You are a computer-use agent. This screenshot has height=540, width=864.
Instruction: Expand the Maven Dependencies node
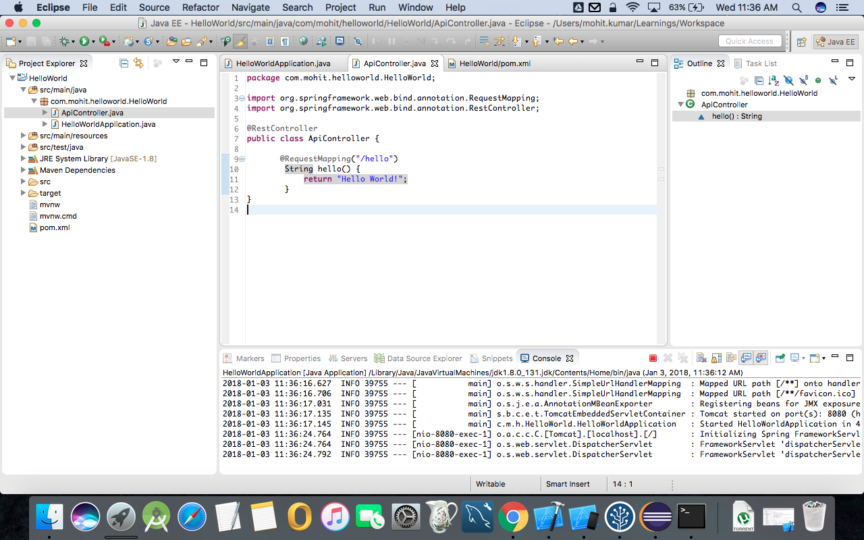click(x=24, y=169)
